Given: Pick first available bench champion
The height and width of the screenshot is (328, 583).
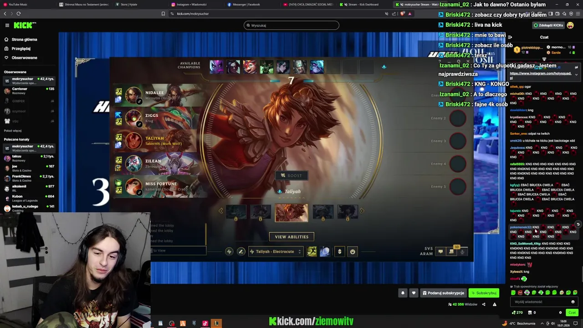Looking at the screenshot, I should coord(216,67).
